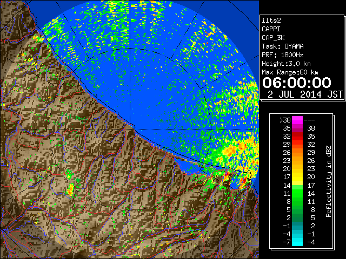Click the 'CAPPI' product label
Screen dimensions: 346x259
(271, 29)
